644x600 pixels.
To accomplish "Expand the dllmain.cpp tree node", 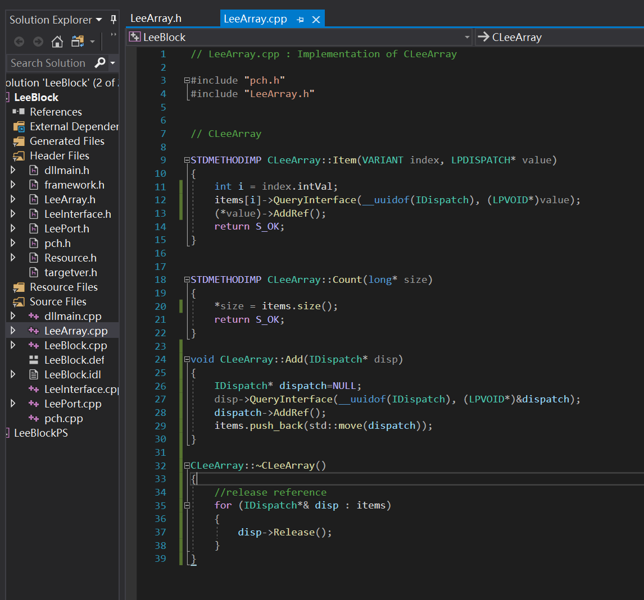I will (13, 316).
